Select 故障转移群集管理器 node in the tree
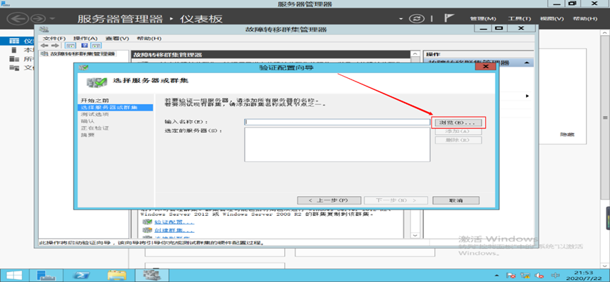This screenshot has width=610, height=282. [82, 53]
